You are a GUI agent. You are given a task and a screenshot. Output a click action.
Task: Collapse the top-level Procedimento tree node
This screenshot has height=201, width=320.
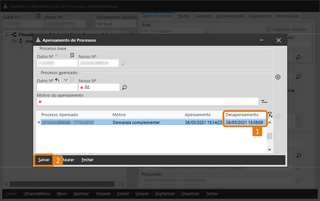8,35
